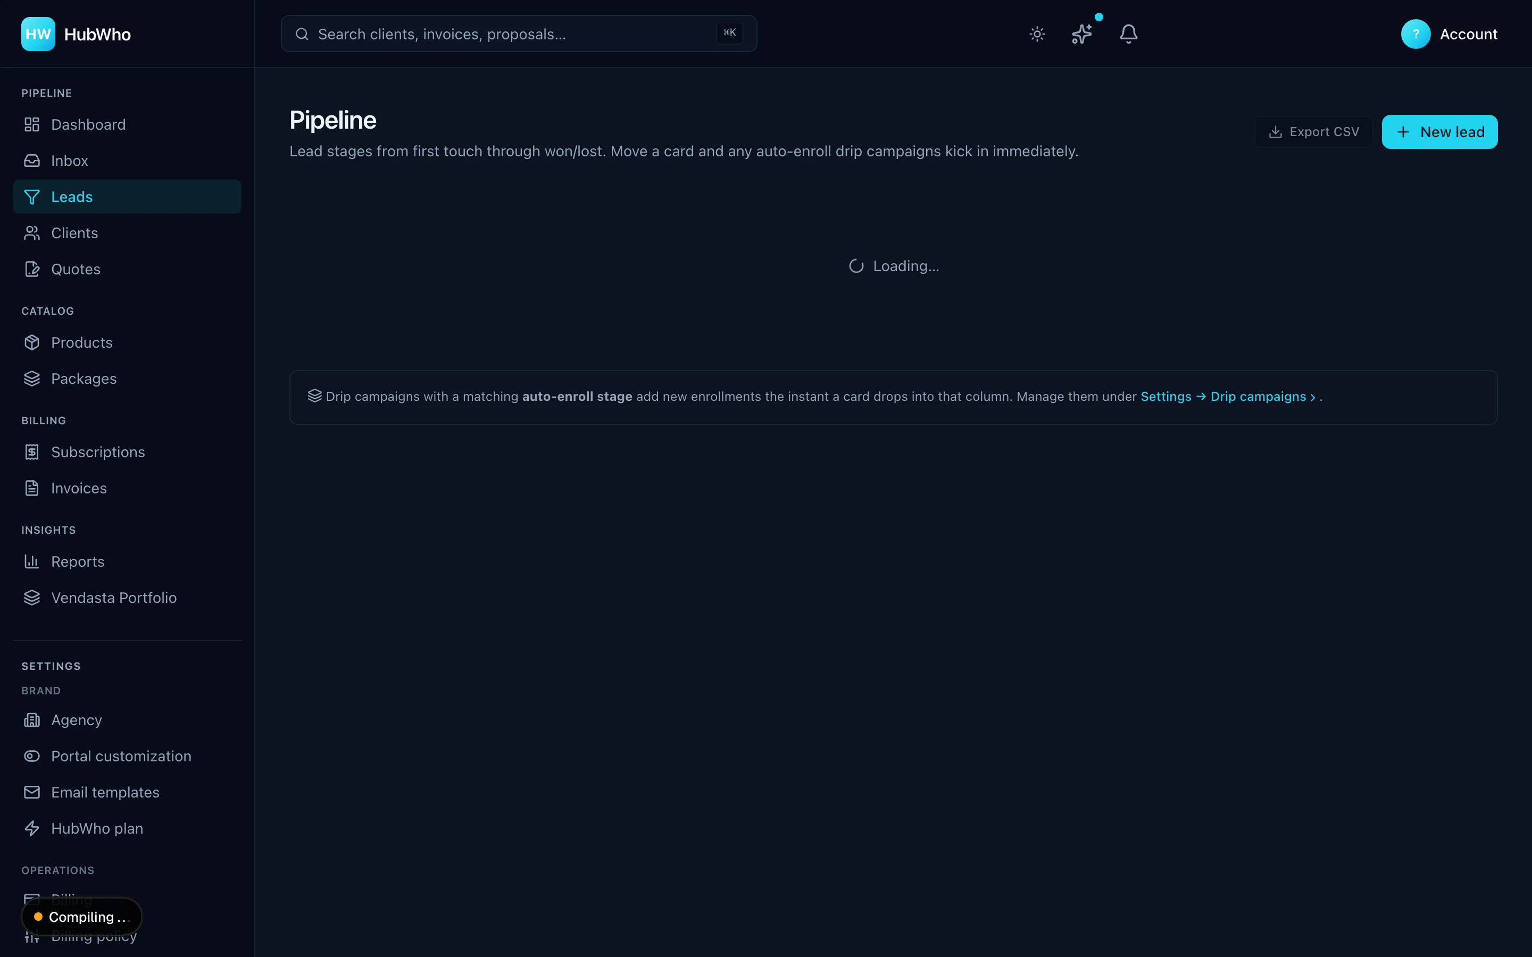The height and width of the screenshot is (957, 1532).
Task: Click the Packages layers icon
Action: [32, 379]
